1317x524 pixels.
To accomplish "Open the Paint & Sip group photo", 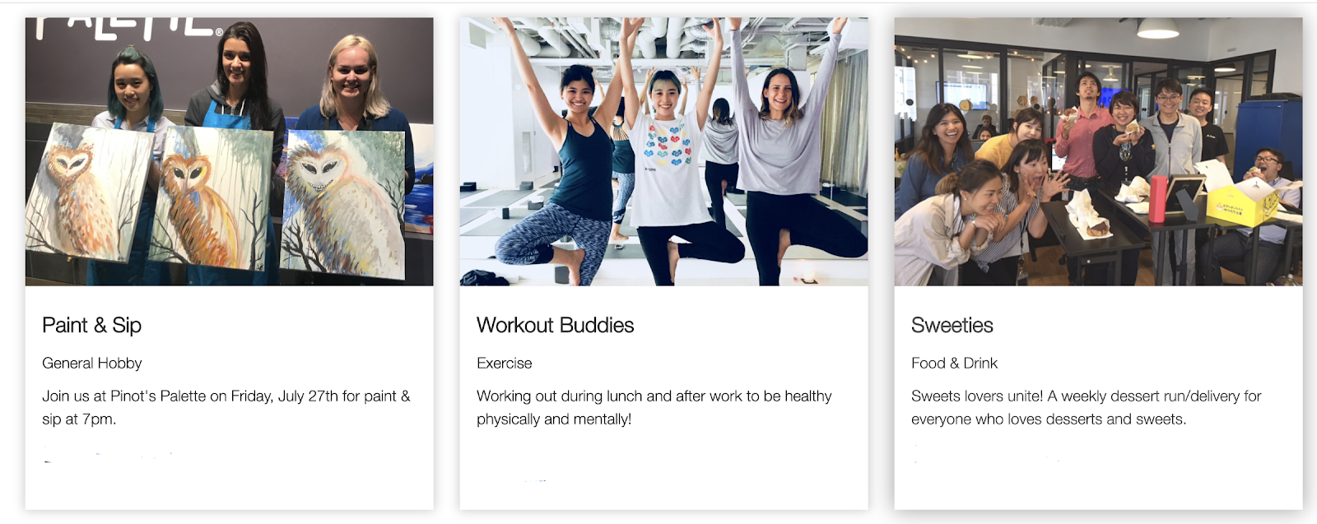I will click(229, 151).
